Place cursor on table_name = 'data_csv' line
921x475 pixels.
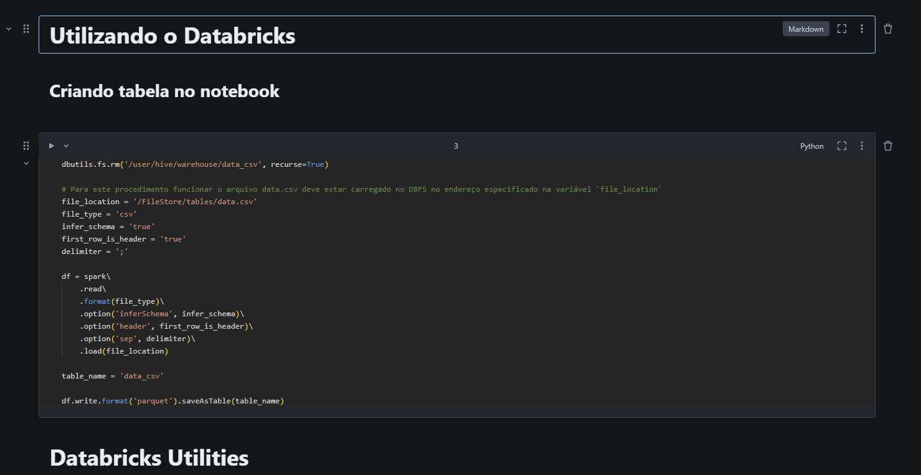coord(113,376)
